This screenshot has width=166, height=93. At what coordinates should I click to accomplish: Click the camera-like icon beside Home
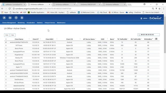coord(10,18)
